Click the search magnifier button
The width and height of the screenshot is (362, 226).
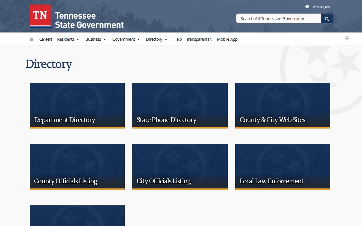click(327, 19)
